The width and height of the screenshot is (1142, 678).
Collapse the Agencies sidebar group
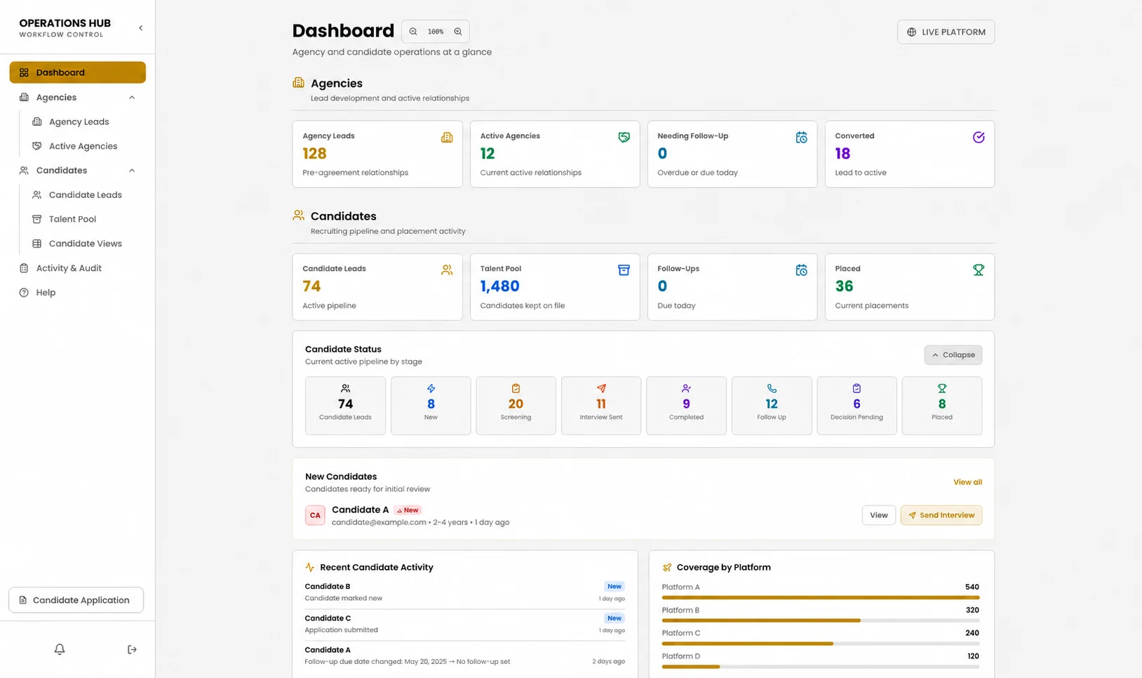132,98
